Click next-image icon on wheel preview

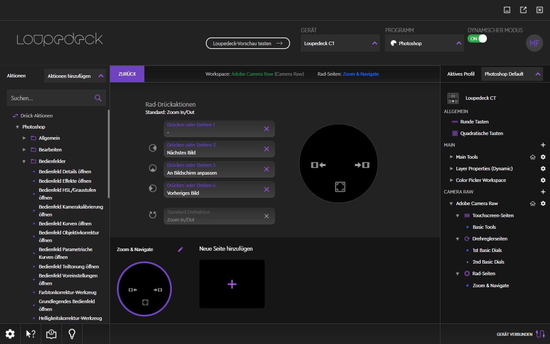(362, 165)
